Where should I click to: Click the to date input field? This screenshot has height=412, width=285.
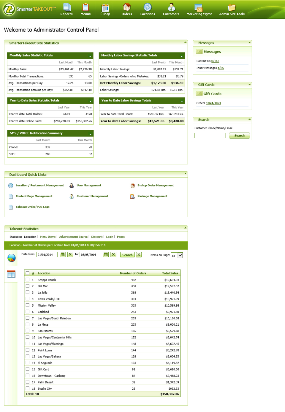[x=90, y=255]
